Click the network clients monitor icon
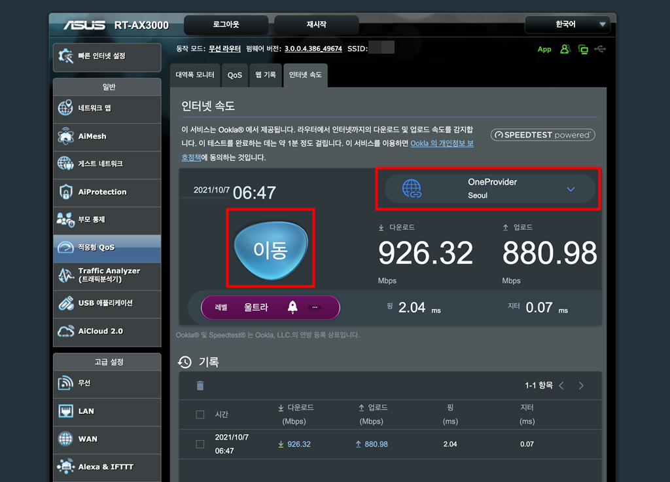This screenshot has height=482, width=670. point(583,49)
